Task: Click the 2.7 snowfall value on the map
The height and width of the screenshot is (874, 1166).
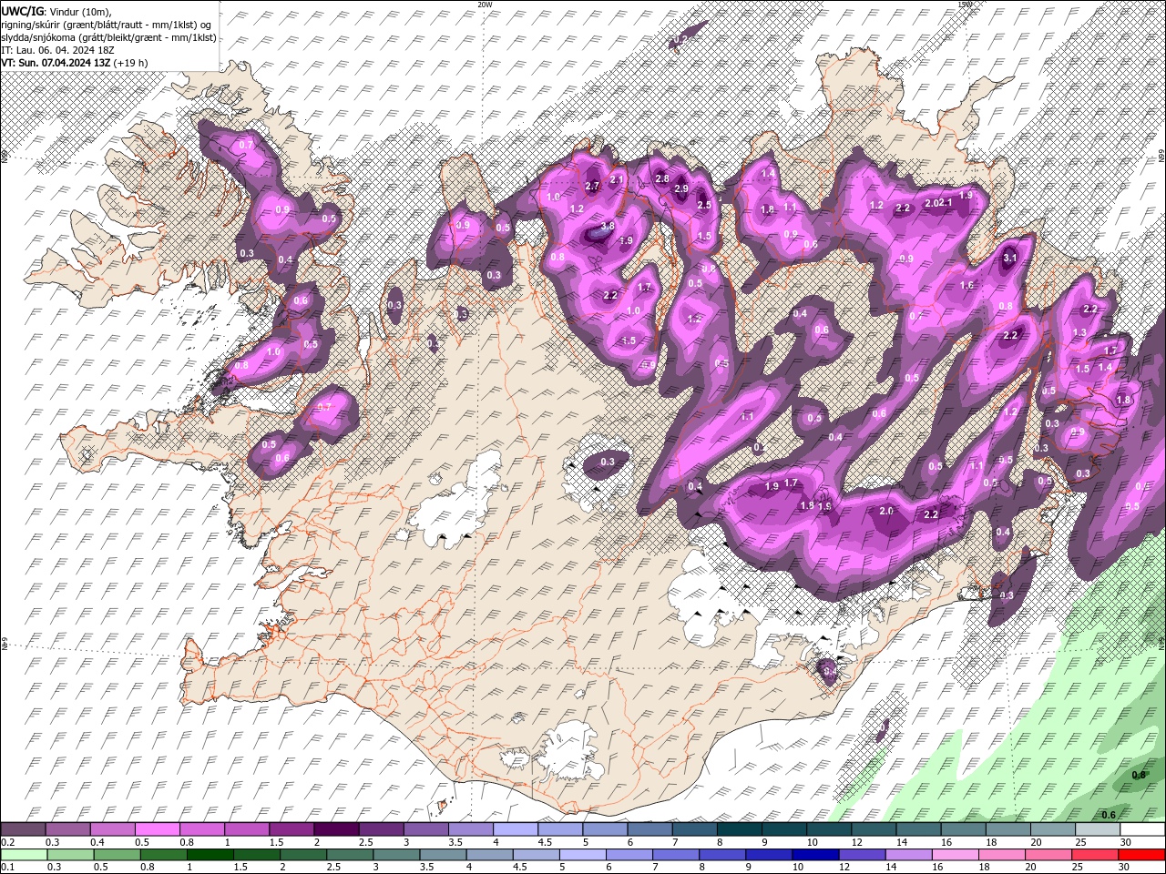Action: coord(591,187)
